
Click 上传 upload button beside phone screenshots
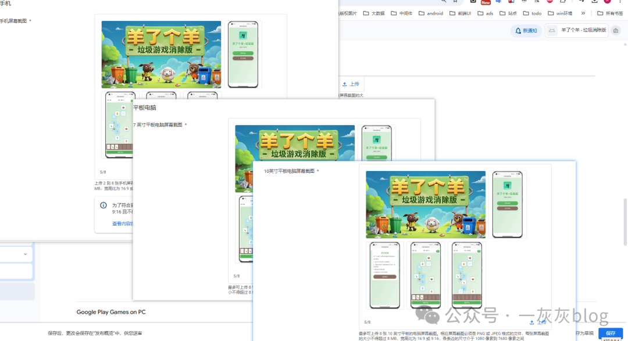351,84
